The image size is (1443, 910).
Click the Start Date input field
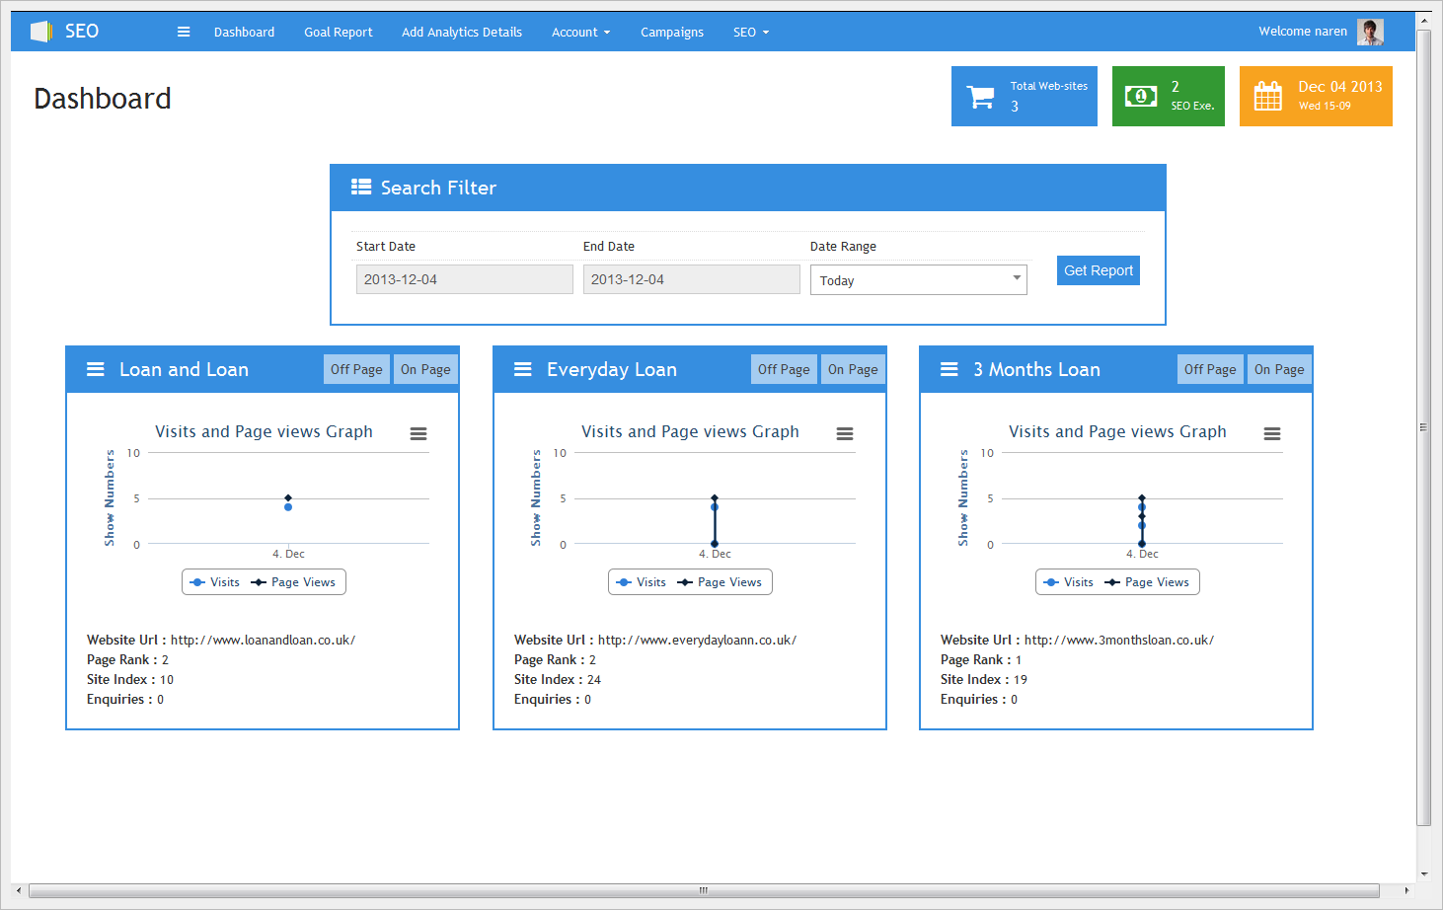464,279
